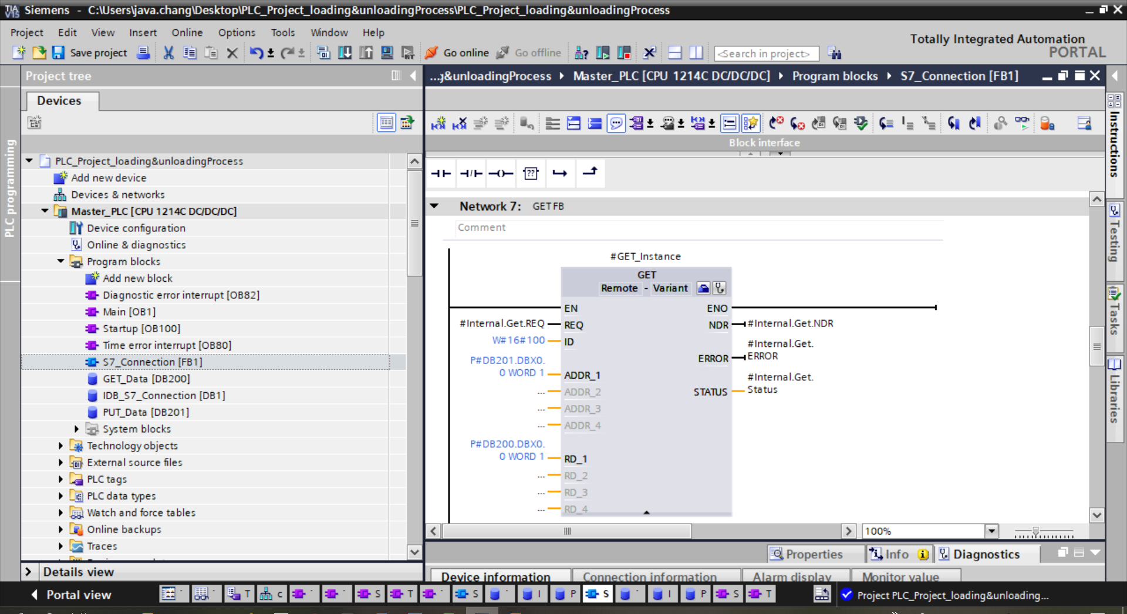Toggle monitoring on/off glasses icon
The height and width of the screenshot is (614, 1127).
(x=1022, y=123)
